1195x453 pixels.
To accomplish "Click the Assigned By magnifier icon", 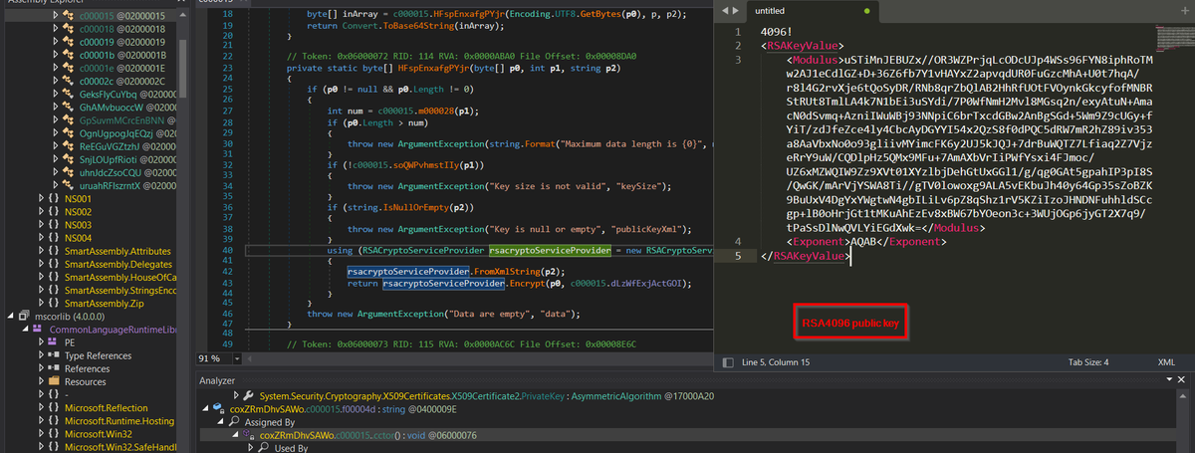I will click(235, 422).
